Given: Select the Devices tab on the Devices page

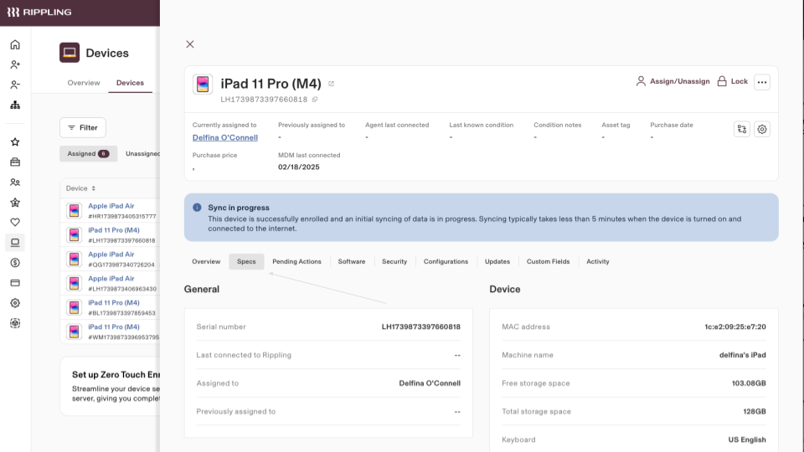Looking at the screenshot, I should (x=130, y=83).
